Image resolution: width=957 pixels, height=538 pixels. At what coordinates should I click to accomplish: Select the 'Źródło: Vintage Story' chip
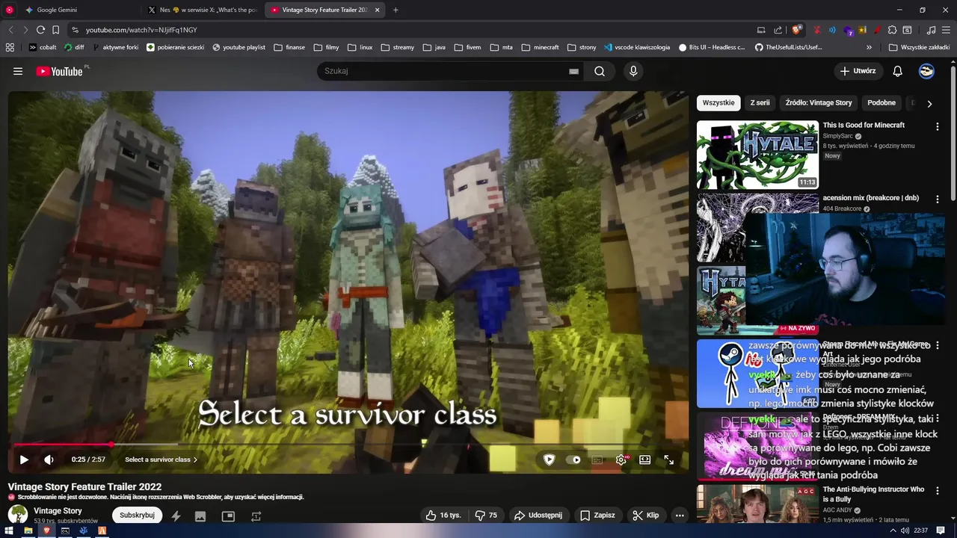point(819,102)
